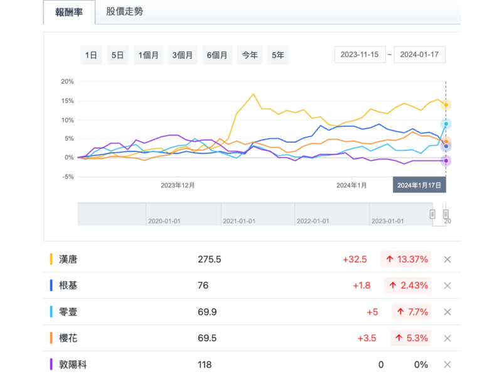Choose the 5日 time range
Screen dimensions: 502x377
click(118, 55)
